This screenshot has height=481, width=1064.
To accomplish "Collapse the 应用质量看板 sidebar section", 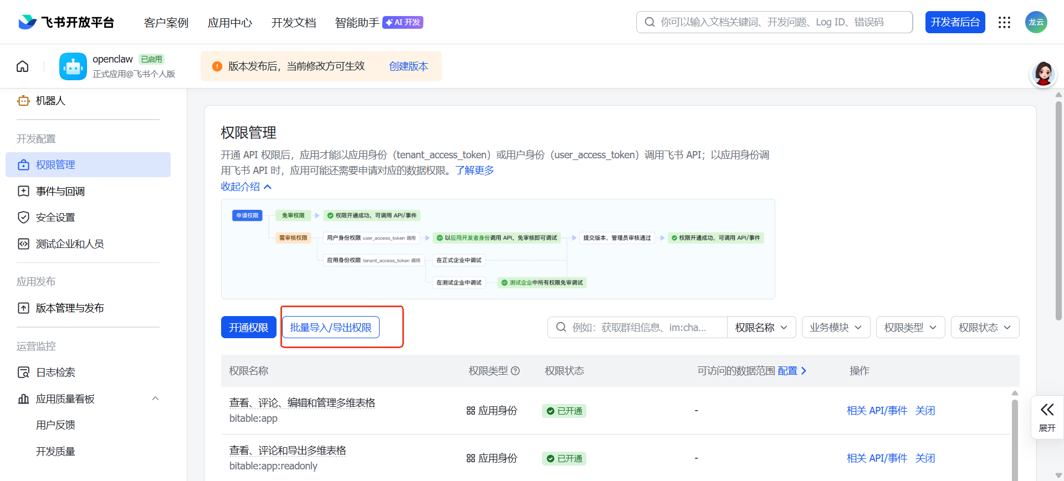I will coord(155,399).
